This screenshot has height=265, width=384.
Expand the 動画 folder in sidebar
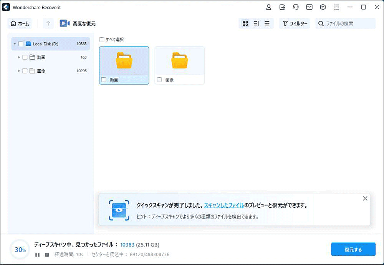pos(18,57)
